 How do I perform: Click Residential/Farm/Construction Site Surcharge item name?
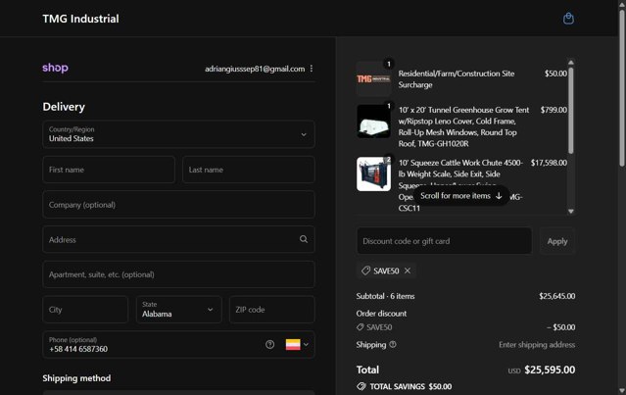pos(457,79)
